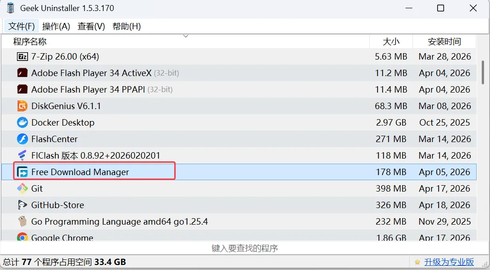Minimize the Geek Uninstaller window
This screenshot has height=270, width=490.
click(409, 8)
